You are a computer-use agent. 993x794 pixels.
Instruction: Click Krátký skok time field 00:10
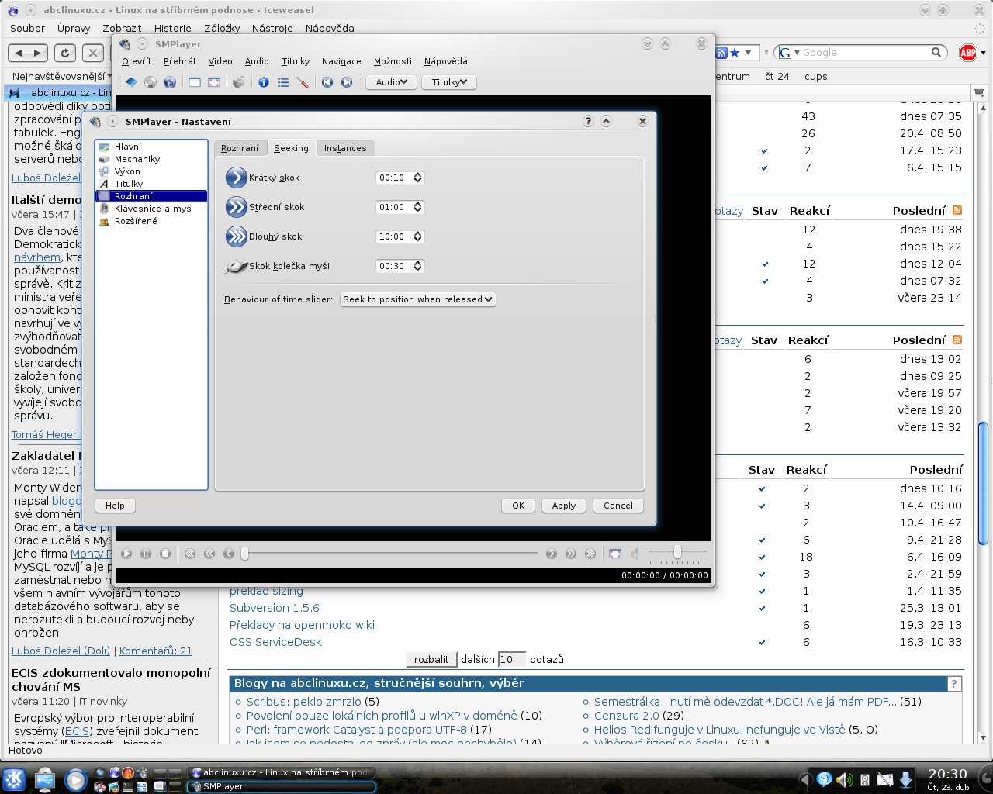[x=394, y=178]
